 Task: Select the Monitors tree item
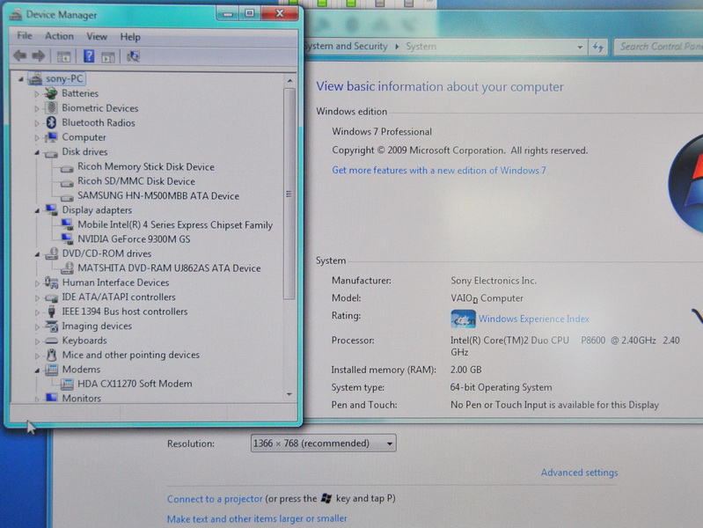(81, 398)
